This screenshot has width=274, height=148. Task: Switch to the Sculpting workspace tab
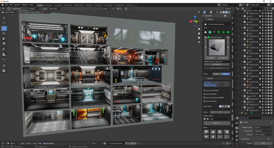click(58, 5)
